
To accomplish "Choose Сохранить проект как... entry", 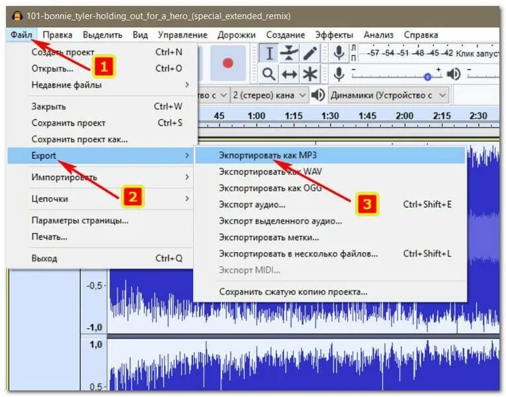I will tap(103, 139).
